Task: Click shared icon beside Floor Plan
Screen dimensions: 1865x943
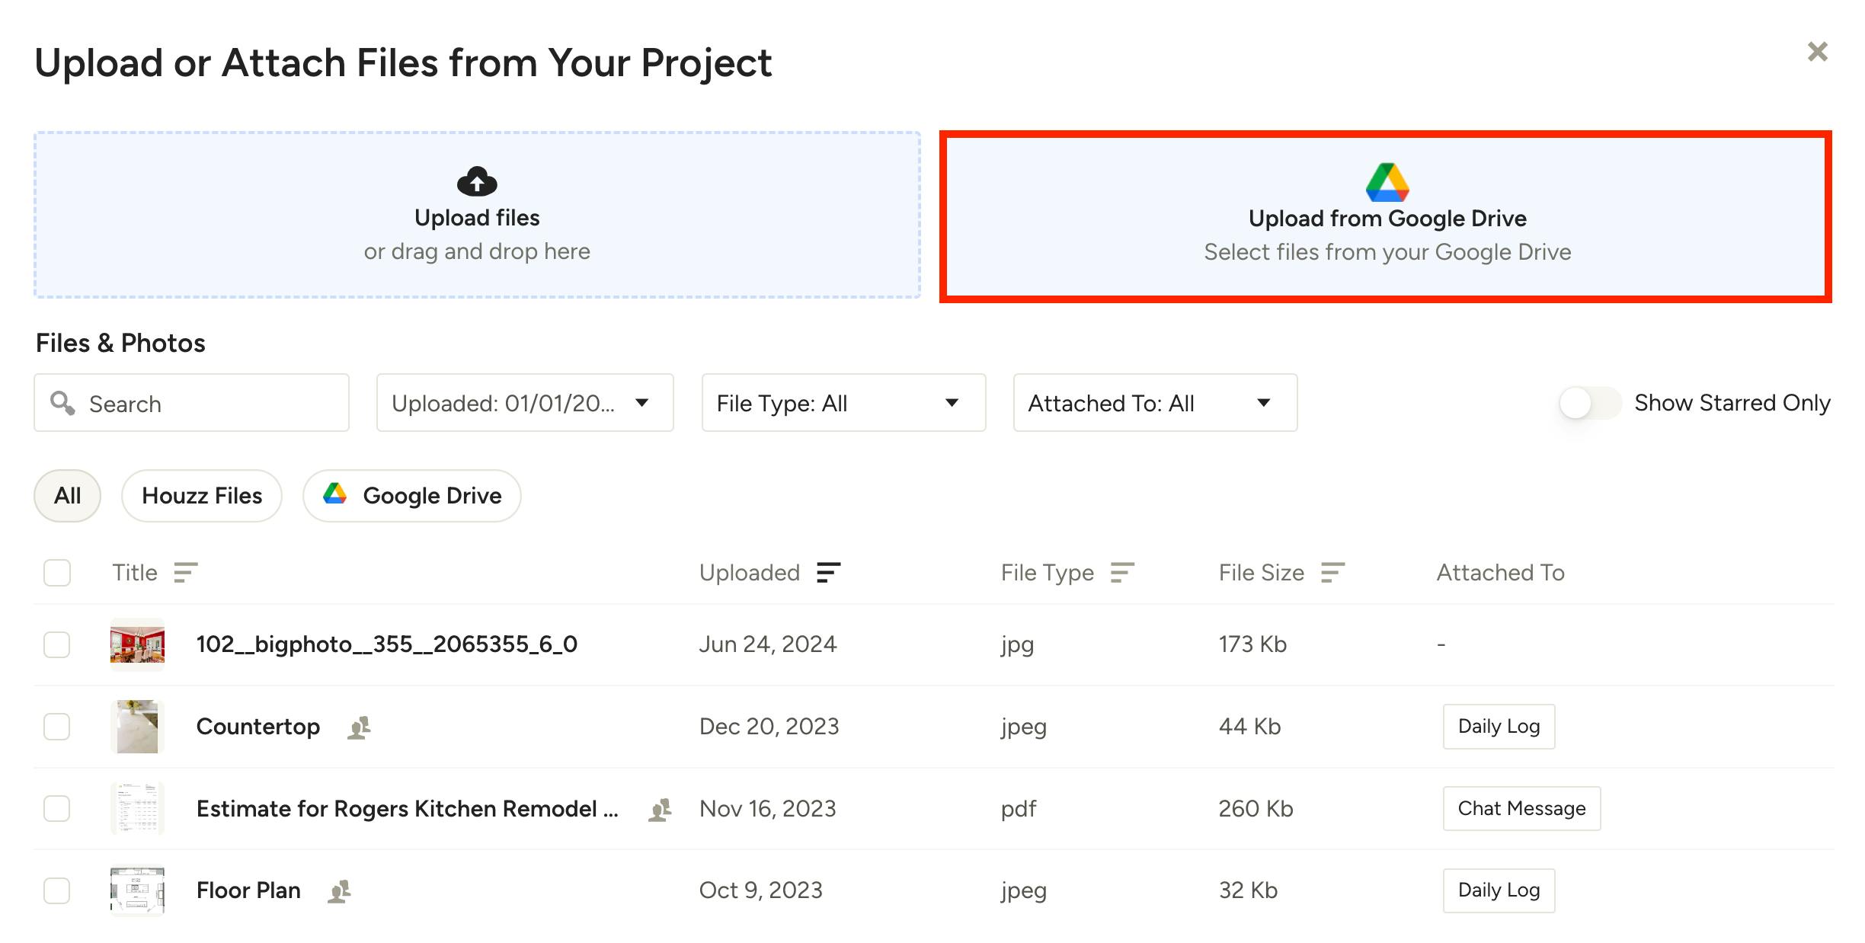Action: pyautogui.click(x=339, y=891)
